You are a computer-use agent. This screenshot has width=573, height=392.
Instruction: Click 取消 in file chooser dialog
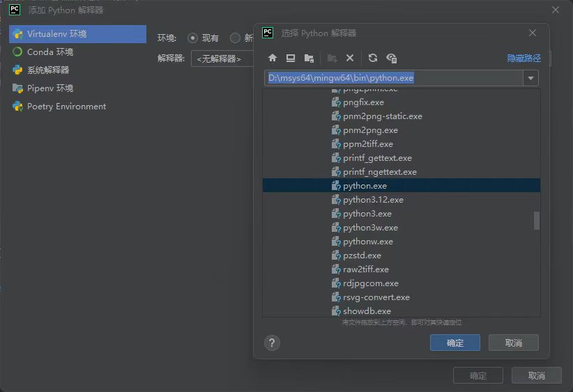[x=514, y=343]
